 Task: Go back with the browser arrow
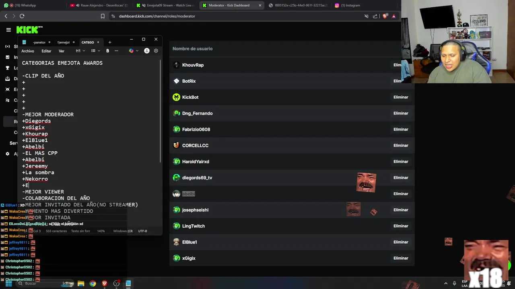pyautogui.click(x=6, y=16)
